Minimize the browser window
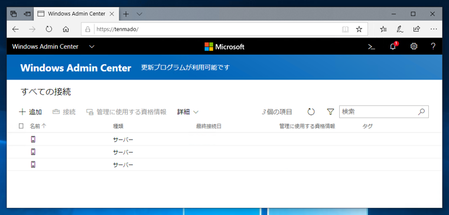449x215 pixels. [394, 14]
